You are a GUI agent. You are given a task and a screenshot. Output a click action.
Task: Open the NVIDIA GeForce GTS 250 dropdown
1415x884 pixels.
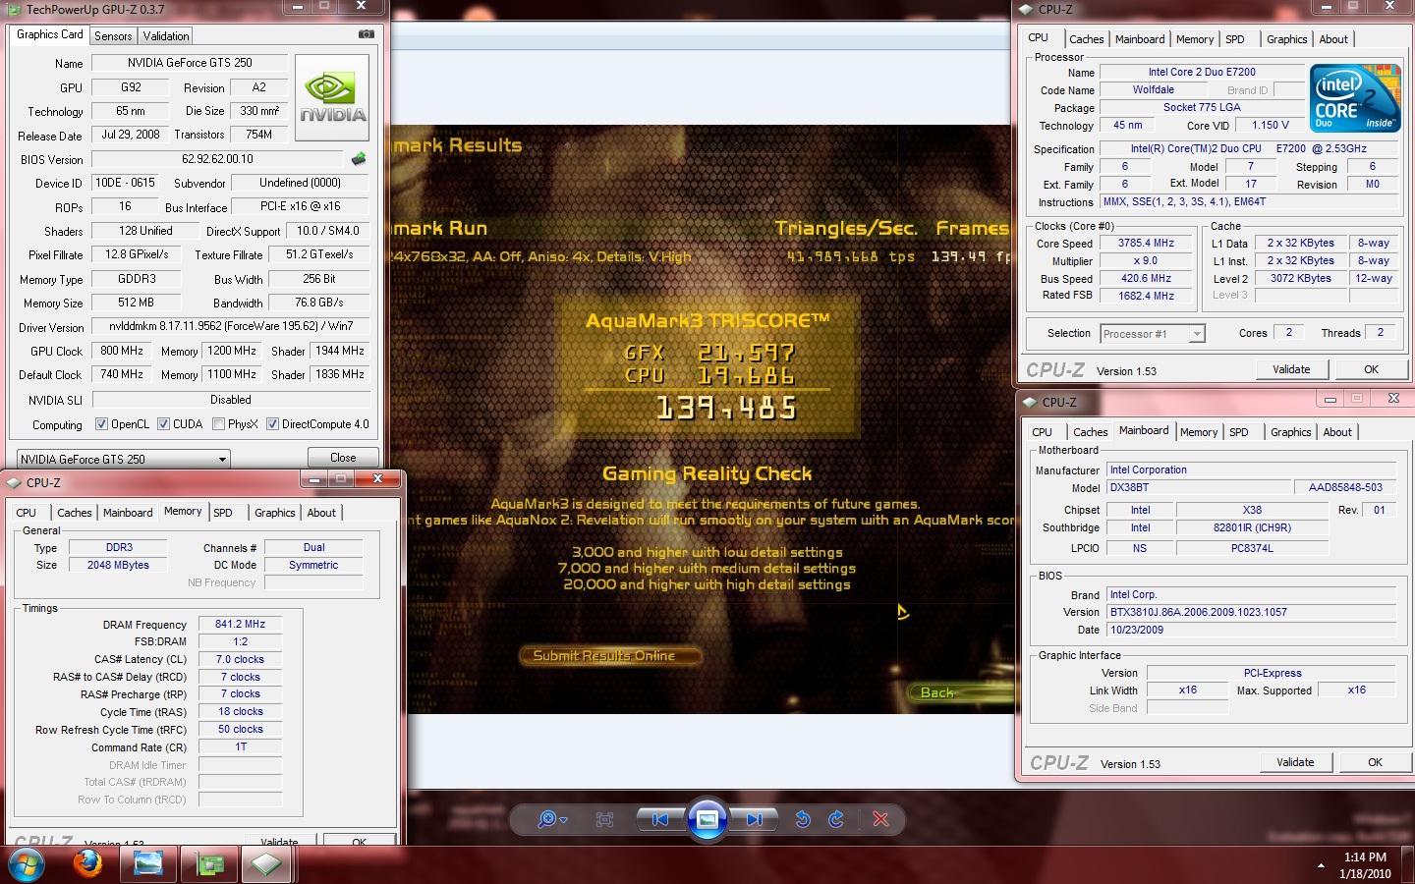124,459
